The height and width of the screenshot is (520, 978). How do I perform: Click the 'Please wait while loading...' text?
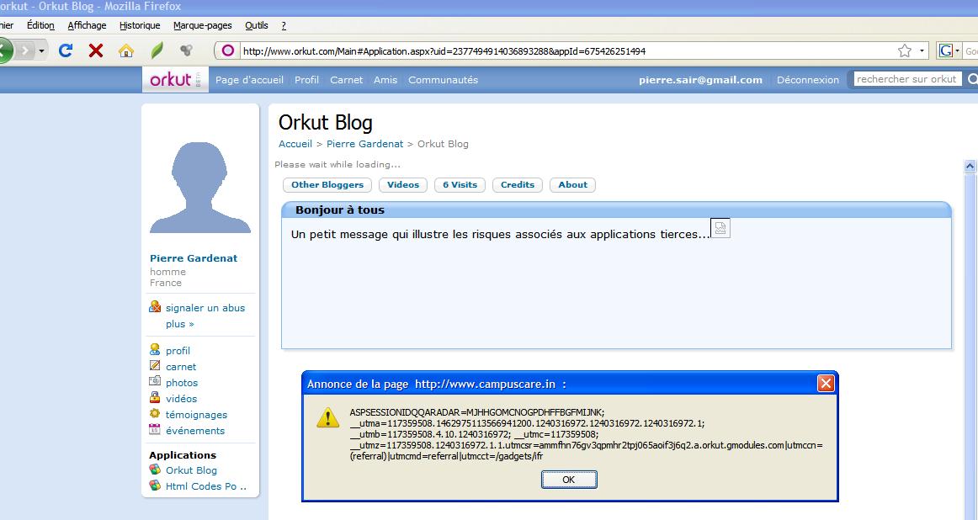point(338,165)
